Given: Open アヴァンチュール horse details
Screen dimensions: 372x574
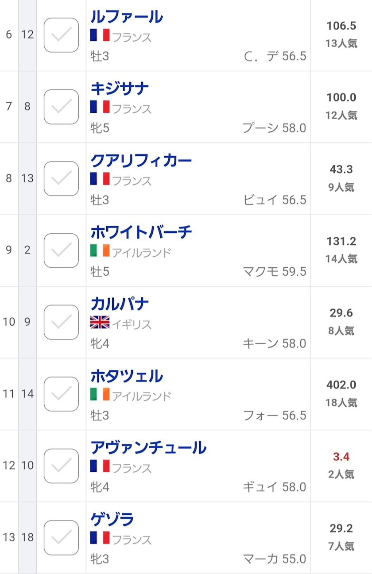Looking at the screenshot, I should pos(148,447).
